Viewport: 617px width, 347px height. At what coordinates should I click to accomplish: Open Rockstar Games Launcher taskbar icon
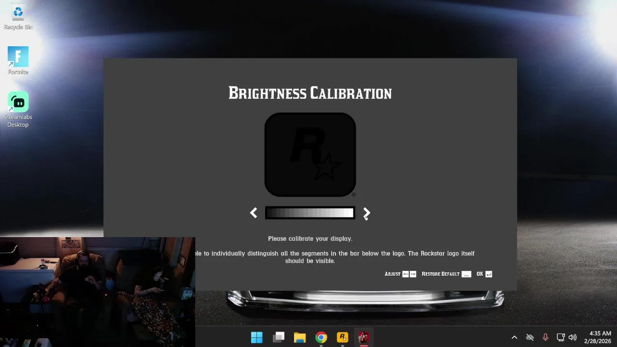pos(342,337)
